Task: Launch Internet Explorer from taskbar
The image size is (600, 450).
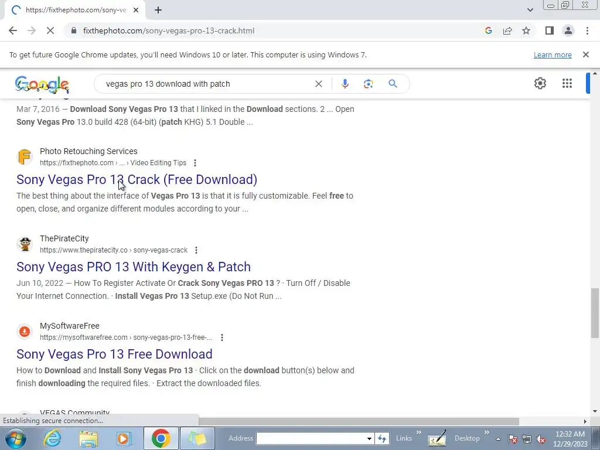Action: coord(52,438)
